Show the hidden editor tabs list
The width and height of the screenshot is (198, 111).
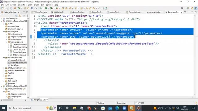(185, 12)
